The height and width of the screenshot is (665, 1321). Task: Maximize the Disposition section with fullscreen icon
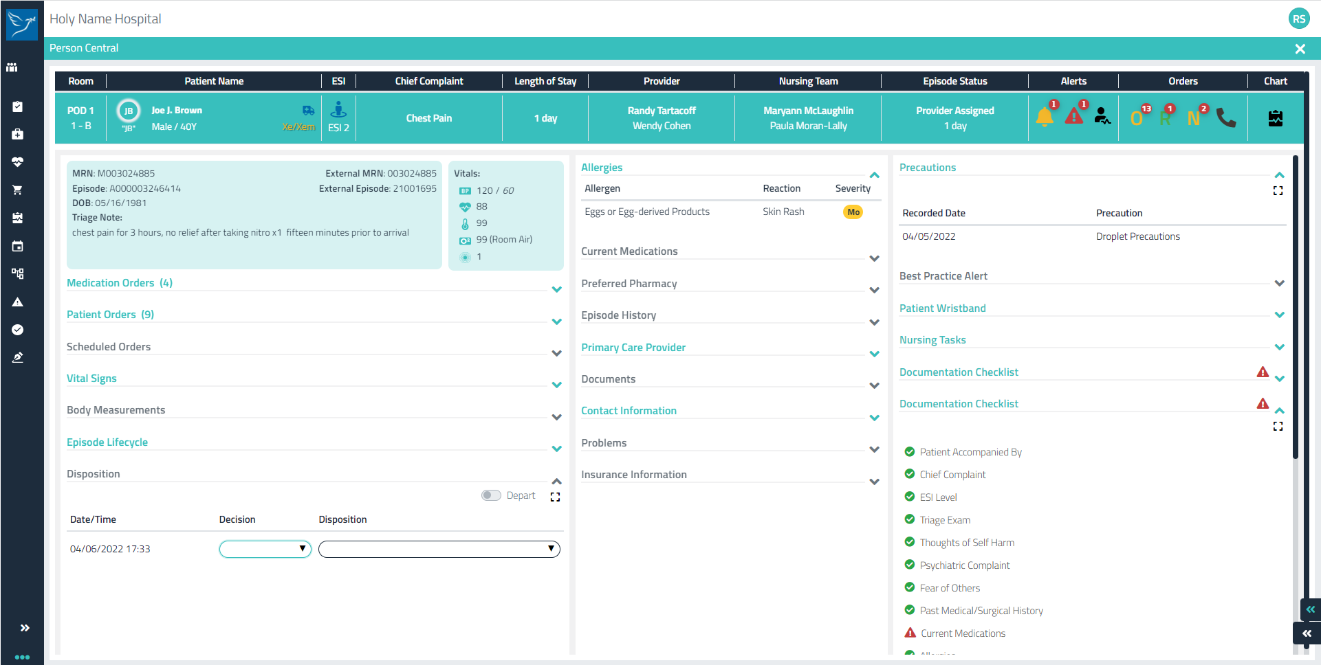tap(556, 497)
